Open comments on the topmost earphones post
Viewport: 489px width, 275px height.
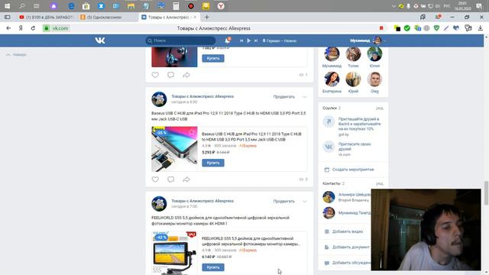pos(170,75)
